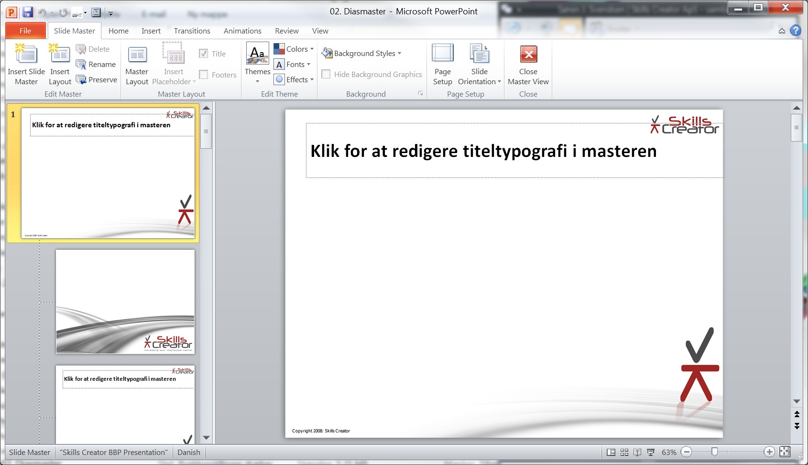Insert a new Slide Master
The width and height of the screenshot is (808, 465).
[x=26, y=65]
